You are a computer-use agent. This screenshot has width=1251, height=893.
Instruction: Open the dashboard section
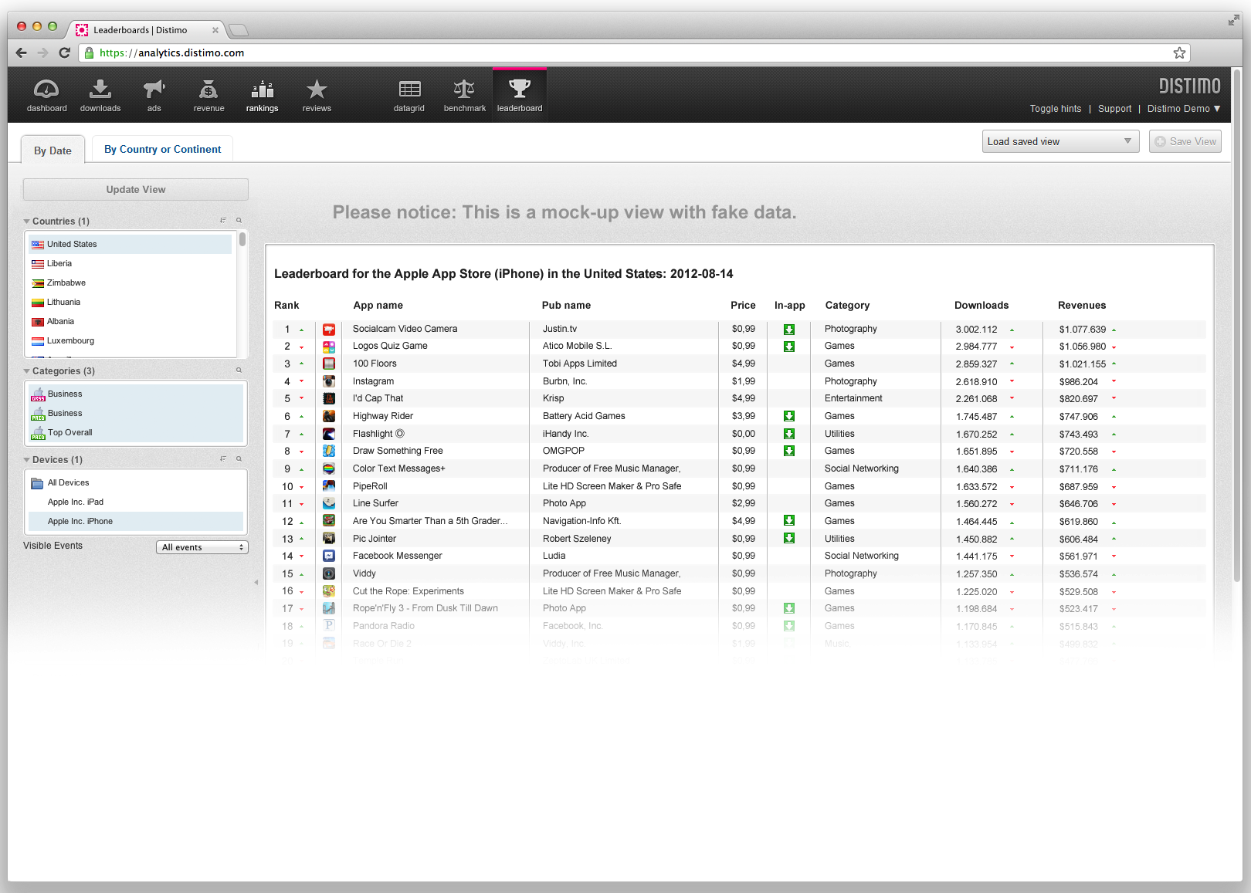click(46, 96)
